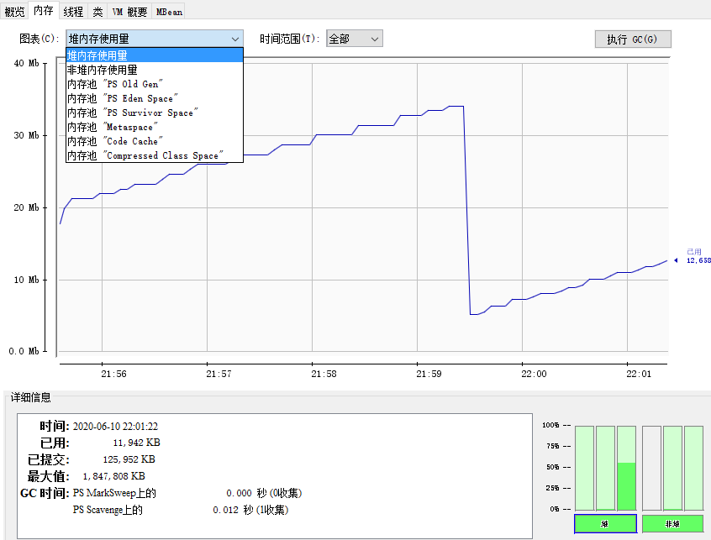Select the second non-heap pool bar
711x540 pixels.
(672, 468)
